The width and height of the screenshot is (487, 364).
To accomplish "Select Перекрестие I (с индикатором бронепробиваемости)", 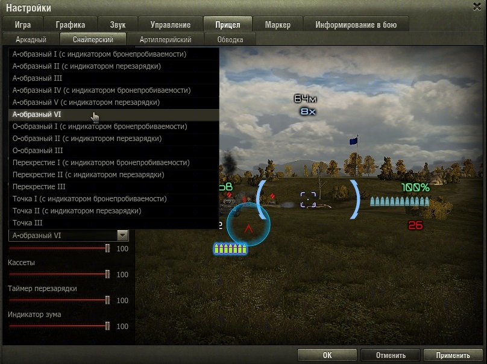I will point(114,163).
